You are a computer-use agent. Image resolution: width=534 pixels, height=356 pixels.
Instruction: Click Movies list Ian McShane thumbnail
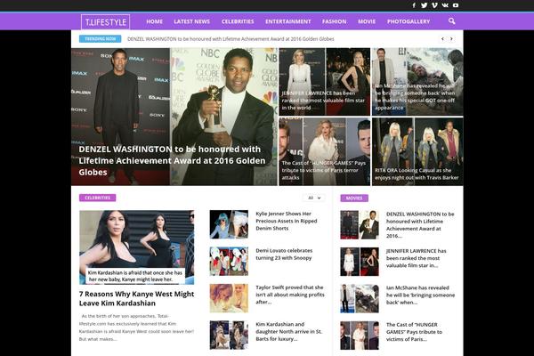pyautogui.click(x=360, y=298)
